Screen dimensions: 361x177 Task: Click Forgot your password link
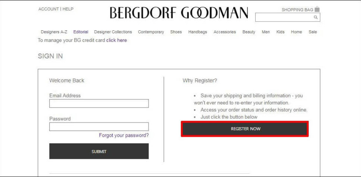point(124,135)
